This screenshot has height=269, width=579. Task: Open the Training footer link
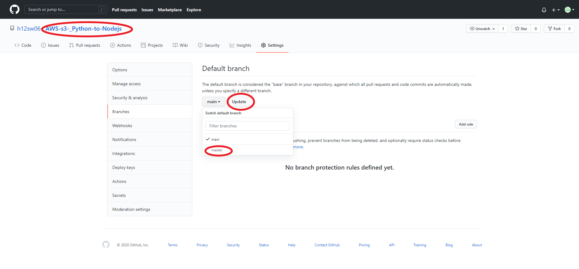coord(420,245)
